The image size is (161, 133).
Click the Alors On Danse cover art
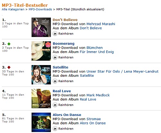click(41, 122)
